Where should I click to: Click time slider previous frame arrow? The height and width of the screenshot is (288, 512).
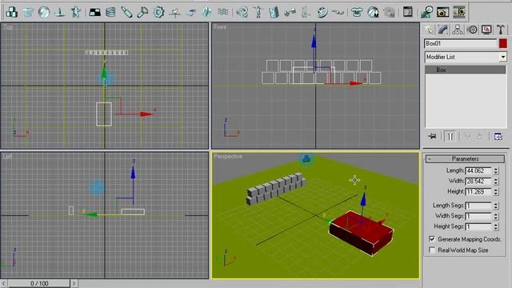click(x=3, y=283)
